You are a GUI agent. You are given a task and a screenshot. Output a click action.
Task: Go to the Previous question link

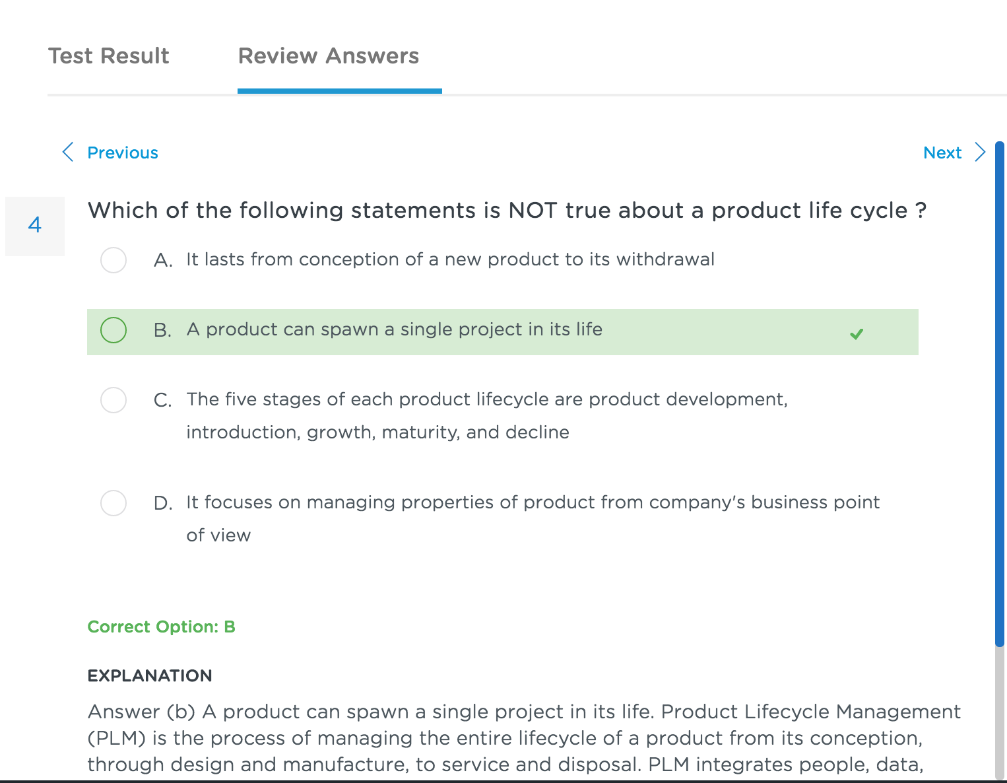pos(123,153)
